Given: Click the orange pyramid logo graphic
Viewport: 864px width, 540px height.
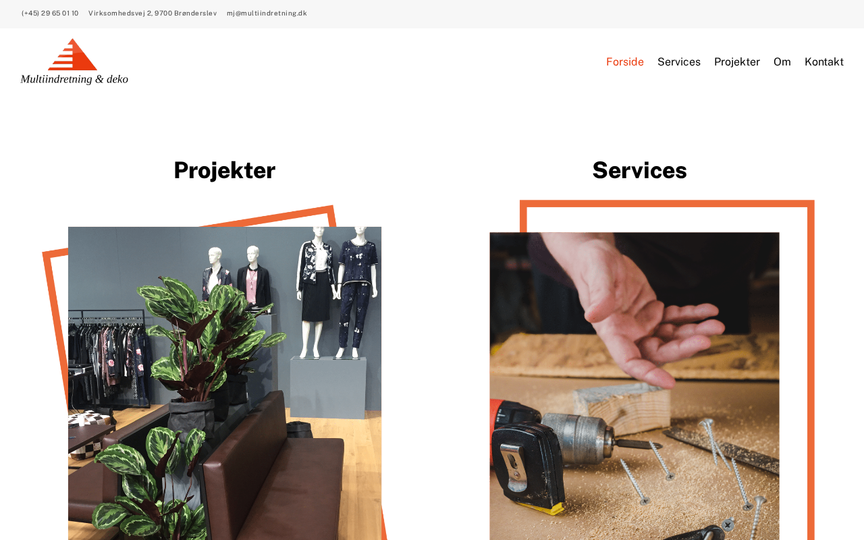Looking at the screenshot, I should (x=73, y=55).
